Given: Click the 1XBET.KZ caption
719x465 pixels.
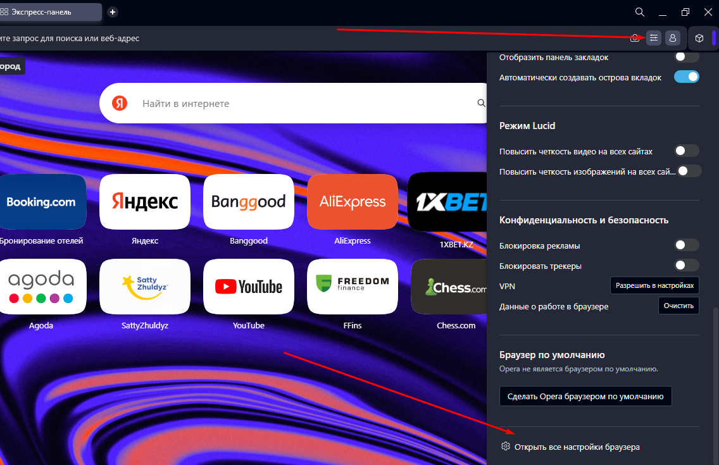Looking at the screenshot, I should coord(456,244).
